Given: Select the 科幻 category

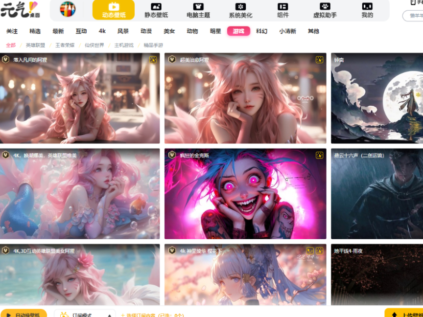Looking at the screenshot, I should pos(261,31).
